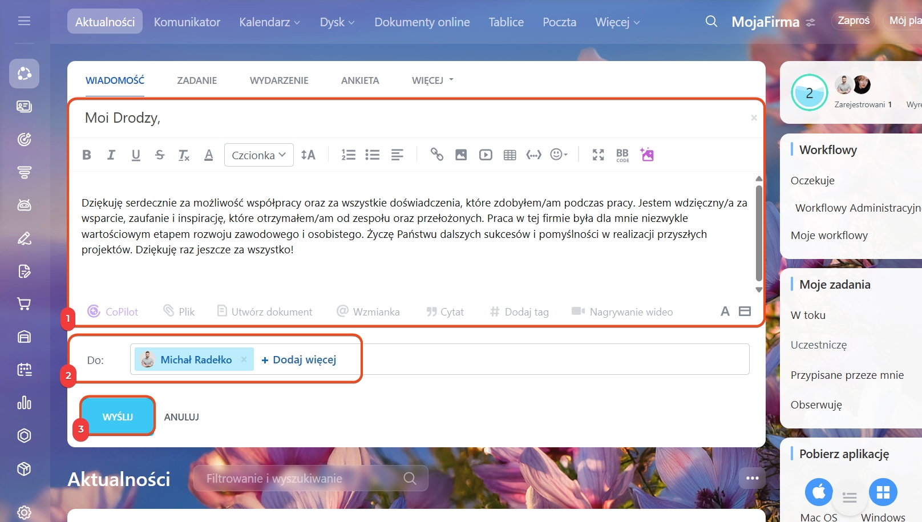Open the search magnifier in top bar
This screenshot has height=522, width=922.
pos(711,22)
